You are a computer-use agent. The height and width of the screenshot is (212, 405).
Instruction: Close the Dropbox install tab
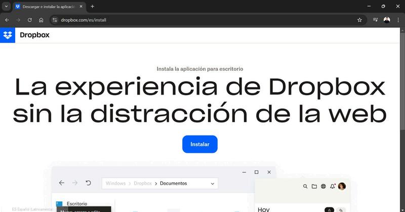(x=81, y=7)
